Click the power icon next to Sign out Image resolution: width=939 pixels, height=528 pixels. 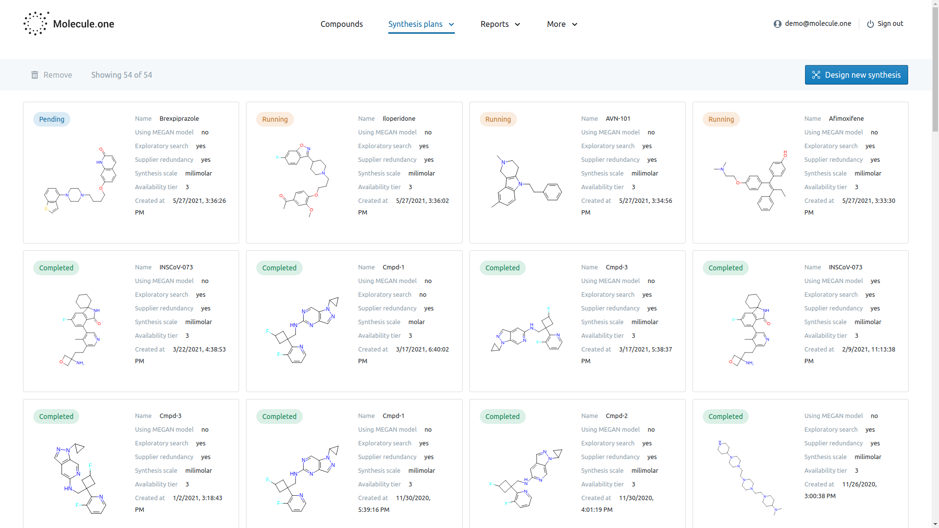point(870,24)
